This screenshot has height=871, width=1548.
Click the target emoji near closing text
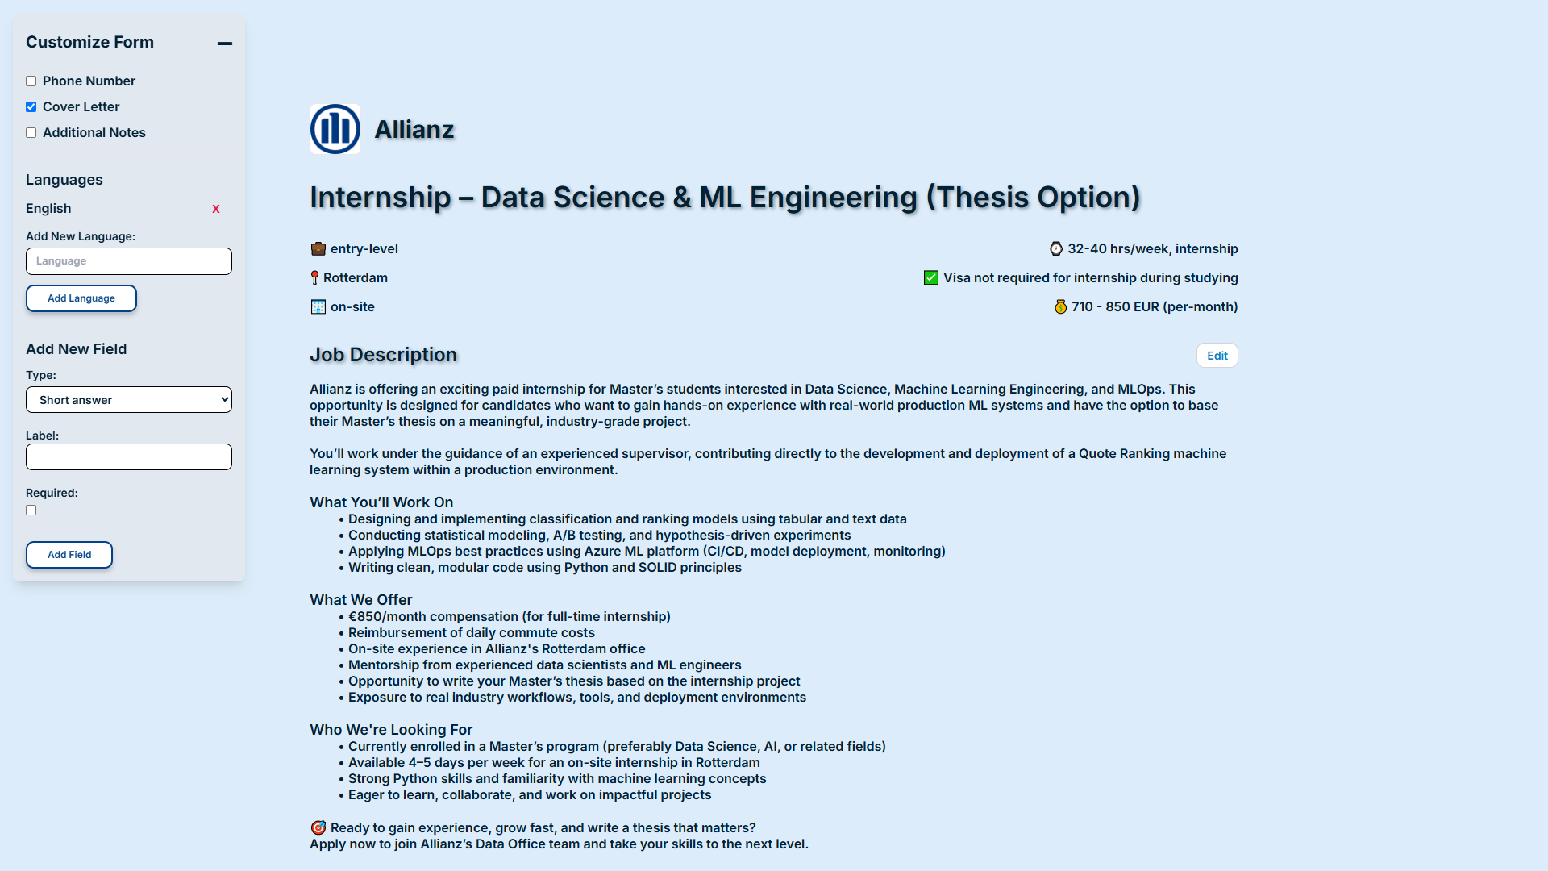(318, 828)
